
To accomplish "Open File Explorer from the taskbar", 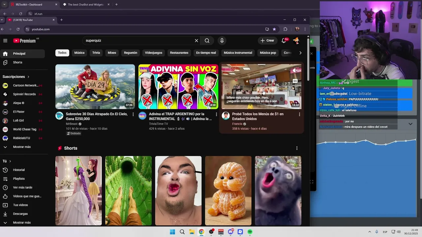I will click(192, 232).
